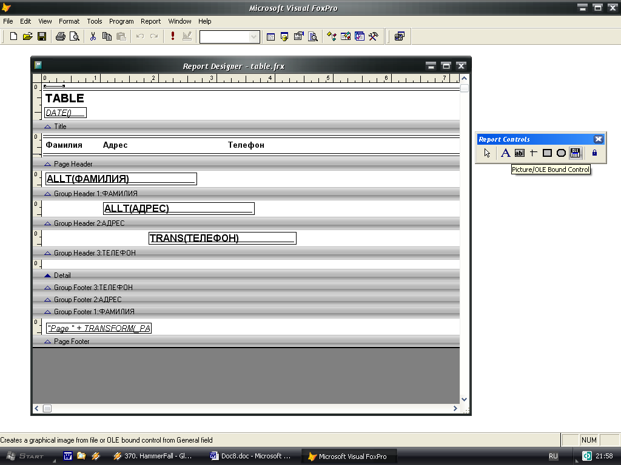Open the Data Session window icon
Screen dimensions: 621x465
[x=284, y=37]
